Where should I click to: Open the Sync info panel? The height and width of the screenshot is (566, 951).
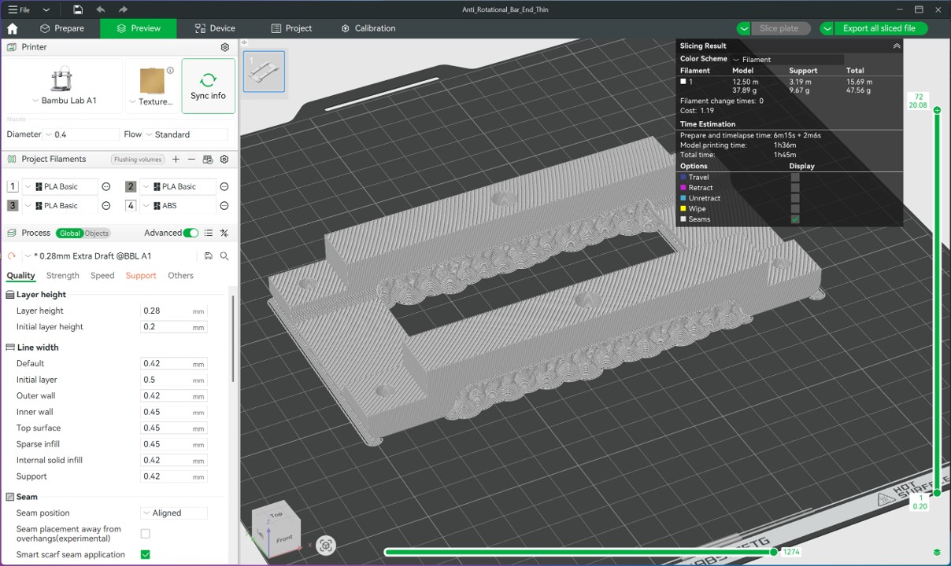pos(208,85)
